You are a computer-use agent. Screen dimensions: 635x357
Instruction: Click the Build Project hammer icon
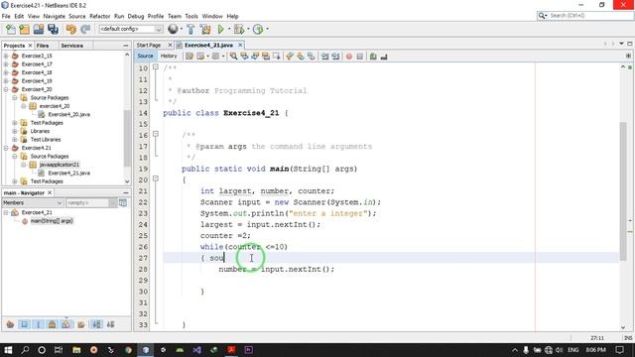point(190,29)
